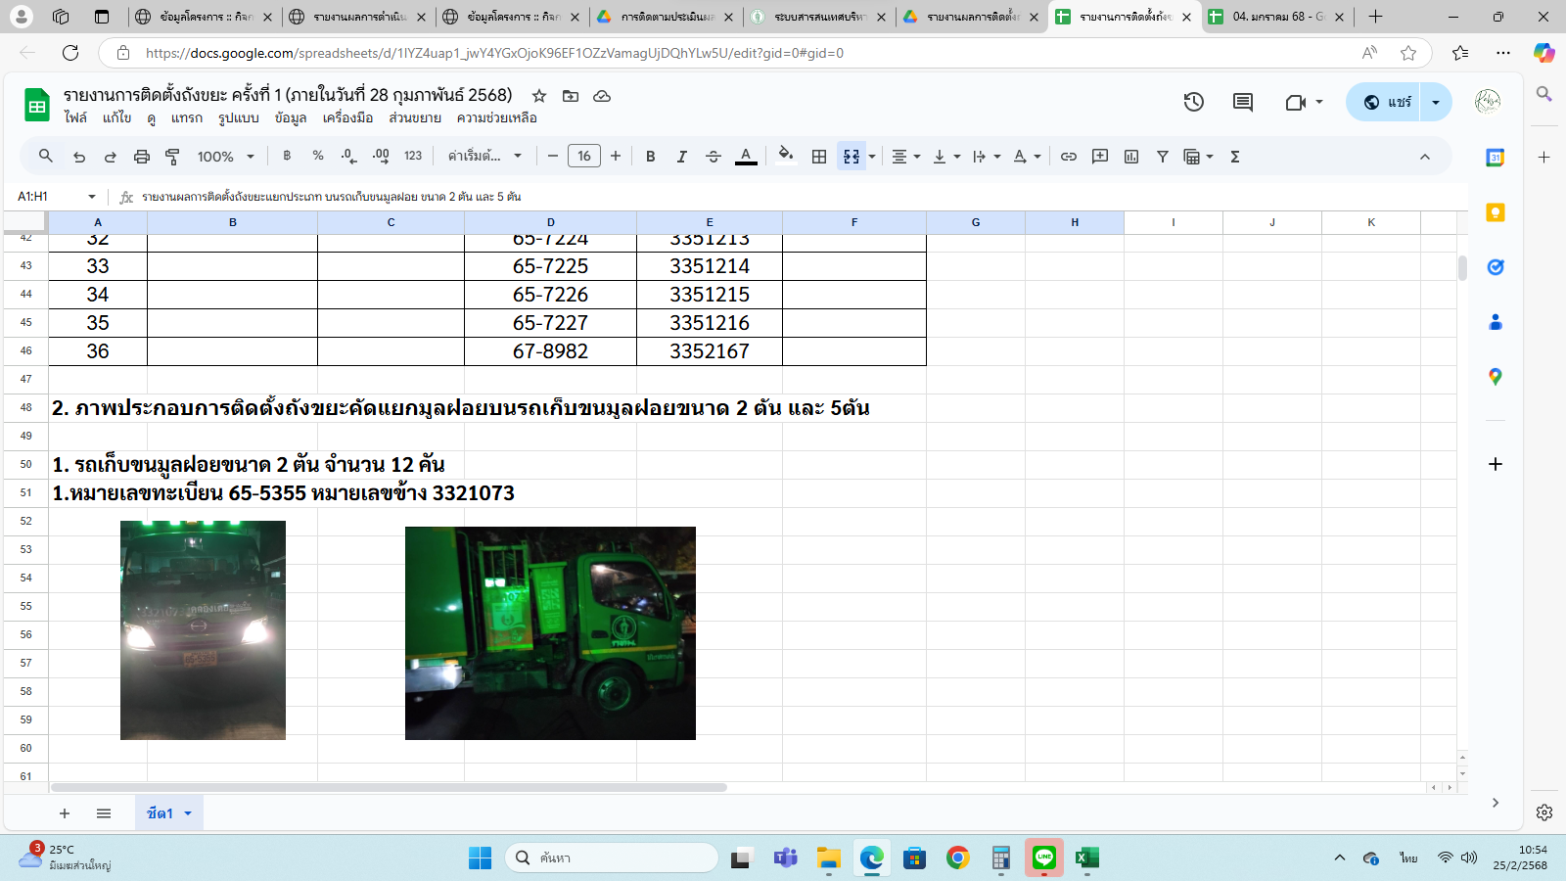
Task: Open the ข้อมูล (Data) menu
Action: tap(291, 117)
